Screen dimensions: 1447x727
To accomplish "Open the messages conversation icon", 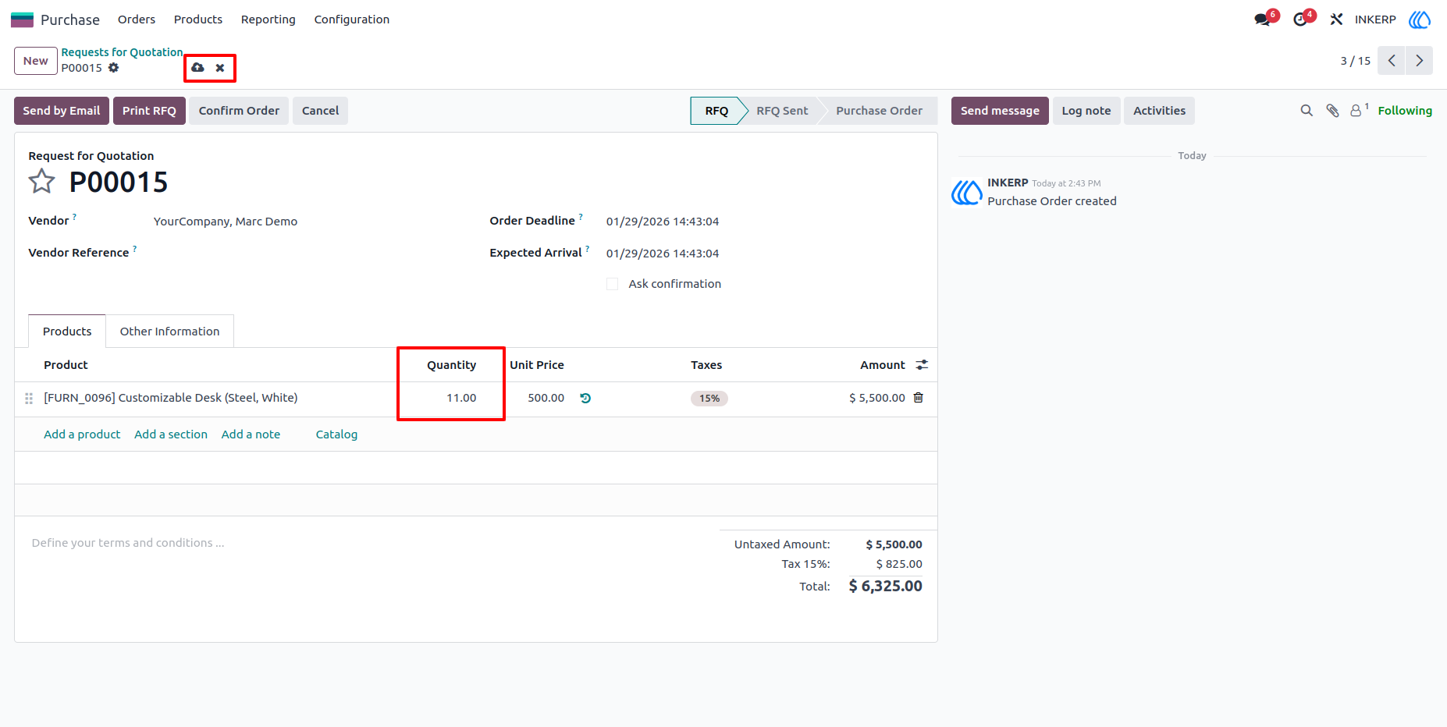I will pos(1262,20).
